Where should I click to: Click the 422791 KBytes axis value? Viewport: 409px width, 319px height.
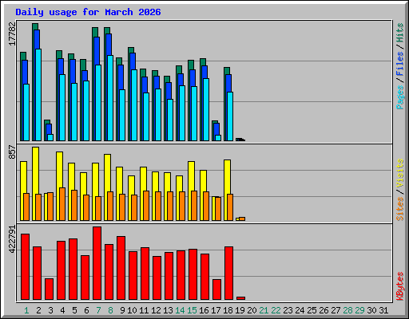[12, 239]
